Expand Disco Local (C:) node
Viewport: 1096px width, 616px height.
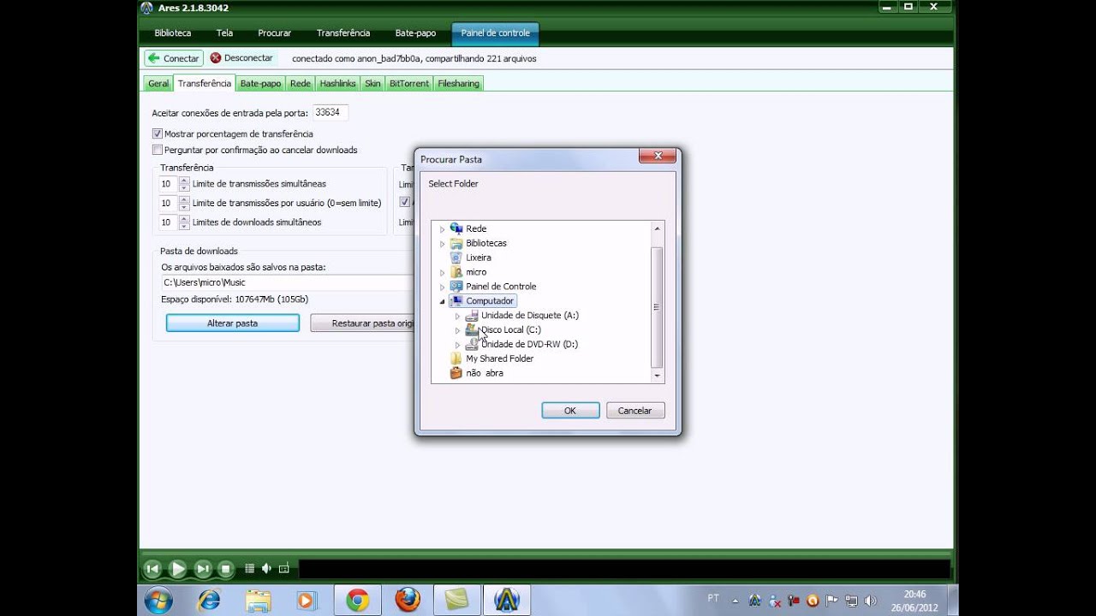tap(457, 331)
